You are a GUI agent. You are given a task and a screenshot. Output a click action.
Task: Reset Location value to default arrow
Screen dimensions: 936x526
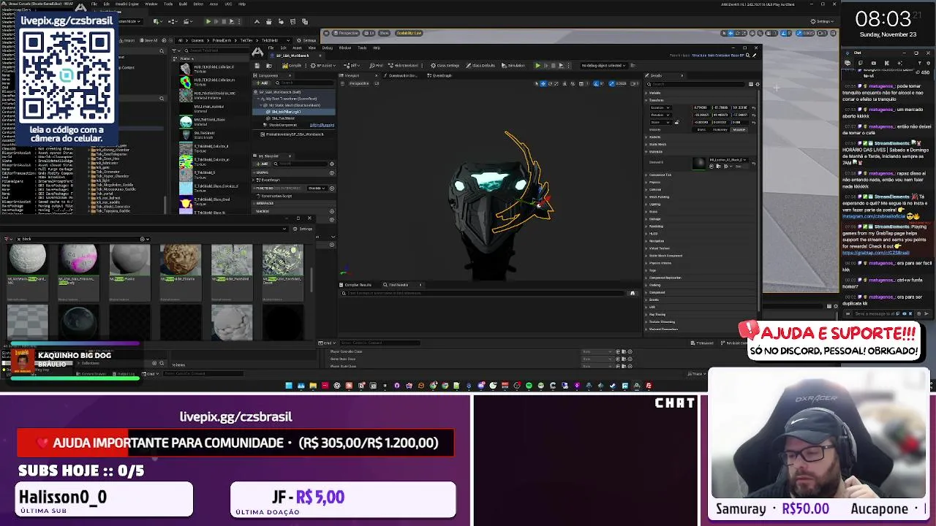[x=754, y=108]
